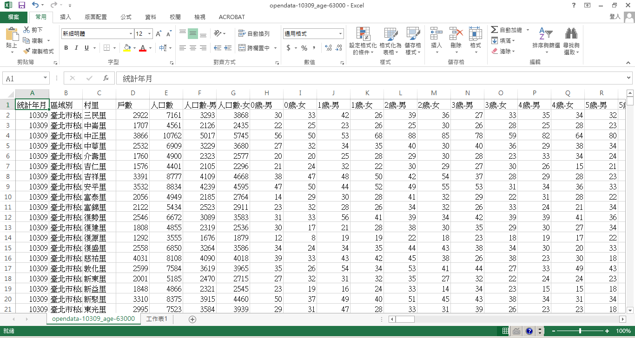The image size is (635, 338).
Task: Click the Format Painter (複製格式) brush icon
Action: [27, 51]
